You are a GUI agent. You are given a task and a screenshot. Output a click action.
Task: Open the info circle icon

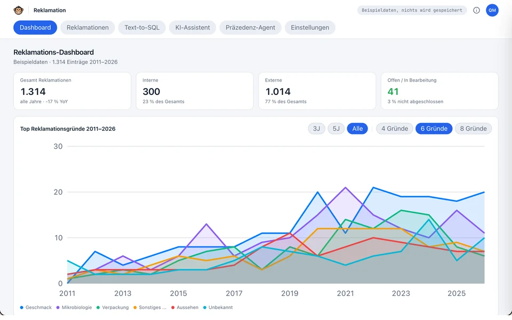point(476,10)
